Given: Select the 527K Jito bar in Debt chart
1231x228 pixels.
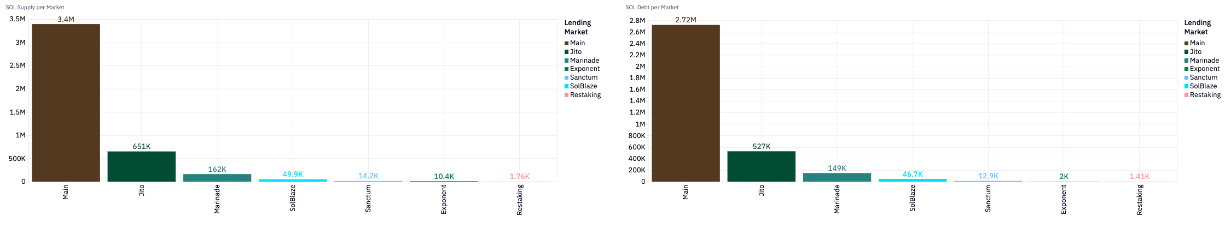Looking at the screenshot, I should (x=761, y=166).
